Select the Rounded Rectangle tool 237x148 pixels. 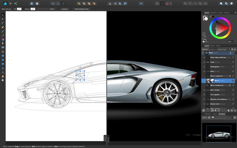coord(3,64)
